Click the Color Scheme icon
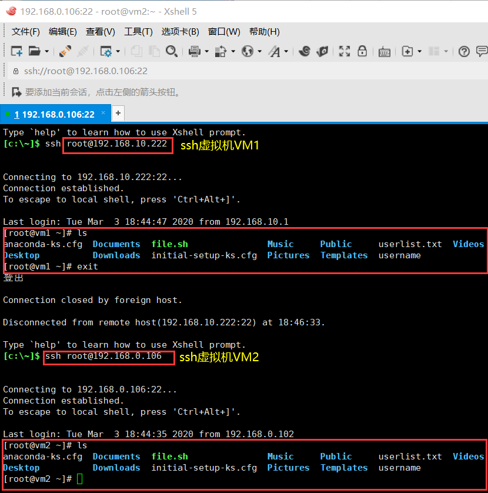The width and height of the screenshot is (488, 493). 220,51
